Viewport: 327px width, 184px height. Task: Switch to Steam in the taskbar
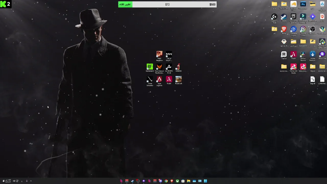[132, 181]
